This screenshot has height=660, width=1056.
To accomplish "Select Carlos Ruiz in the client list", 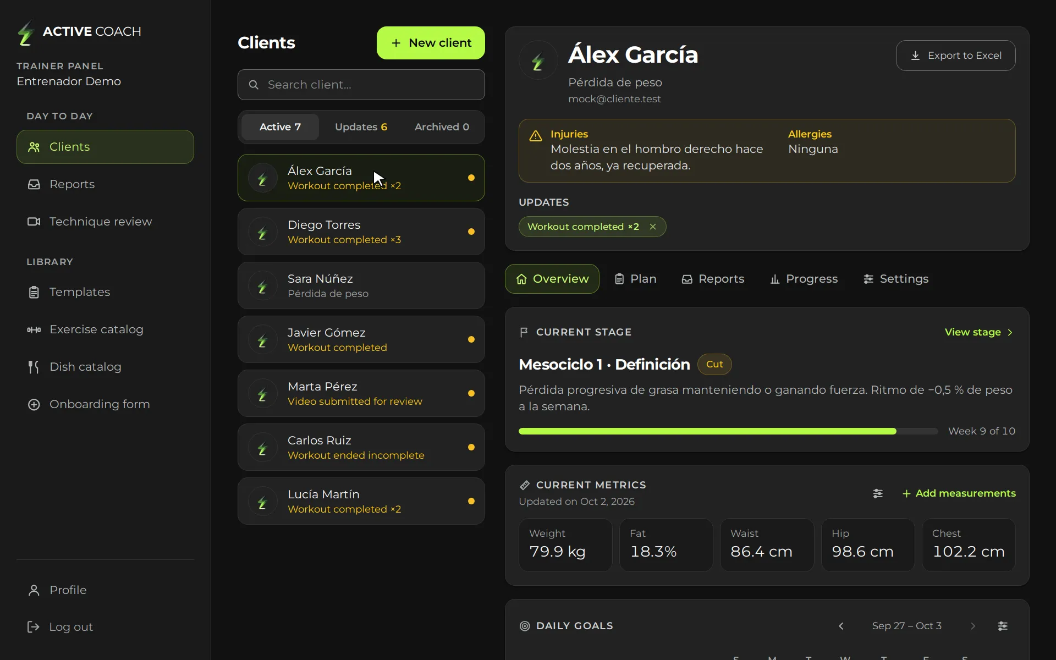I will (361, 447).
